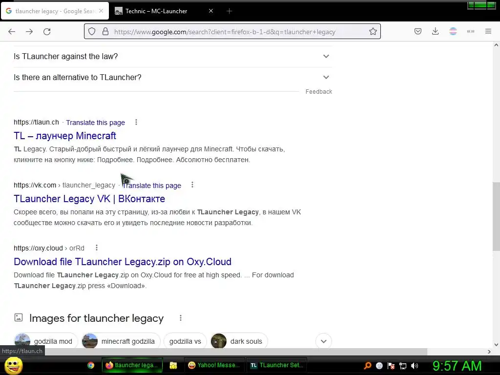Click the scrollbar up arrow
Screen dimensions: 500x375
[x=496, y=45]
